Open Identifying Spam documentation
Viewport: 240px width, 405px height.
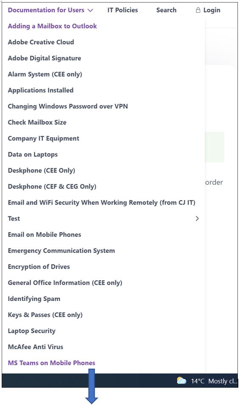[34, 299]
